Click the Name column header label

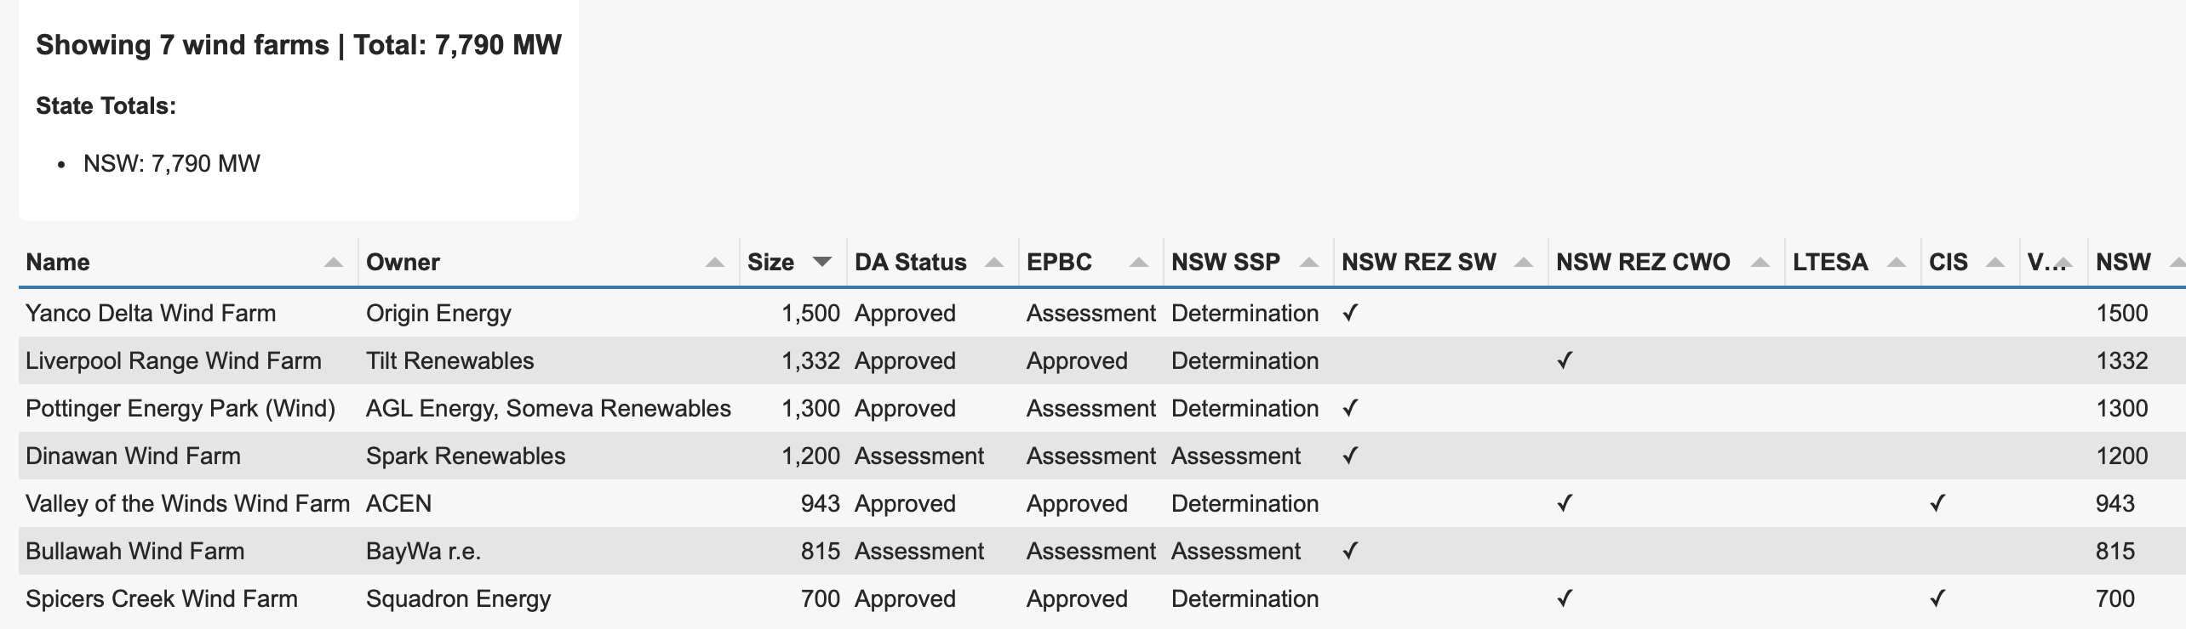(x=58, y=262)
